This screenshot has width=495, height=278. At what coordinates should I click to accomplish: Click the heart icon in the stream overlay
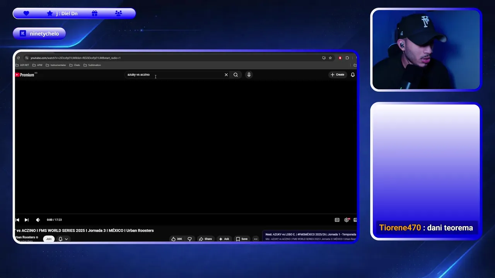point(26,13)
